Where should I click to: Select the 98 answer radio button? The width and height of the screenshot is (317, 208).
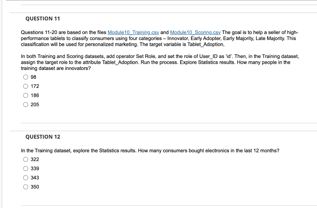pyautogui.click(x=25, y=77)
